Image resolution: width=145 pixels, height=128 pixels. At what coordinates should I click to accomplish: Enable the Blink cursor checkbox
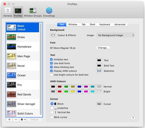[52, 117]
